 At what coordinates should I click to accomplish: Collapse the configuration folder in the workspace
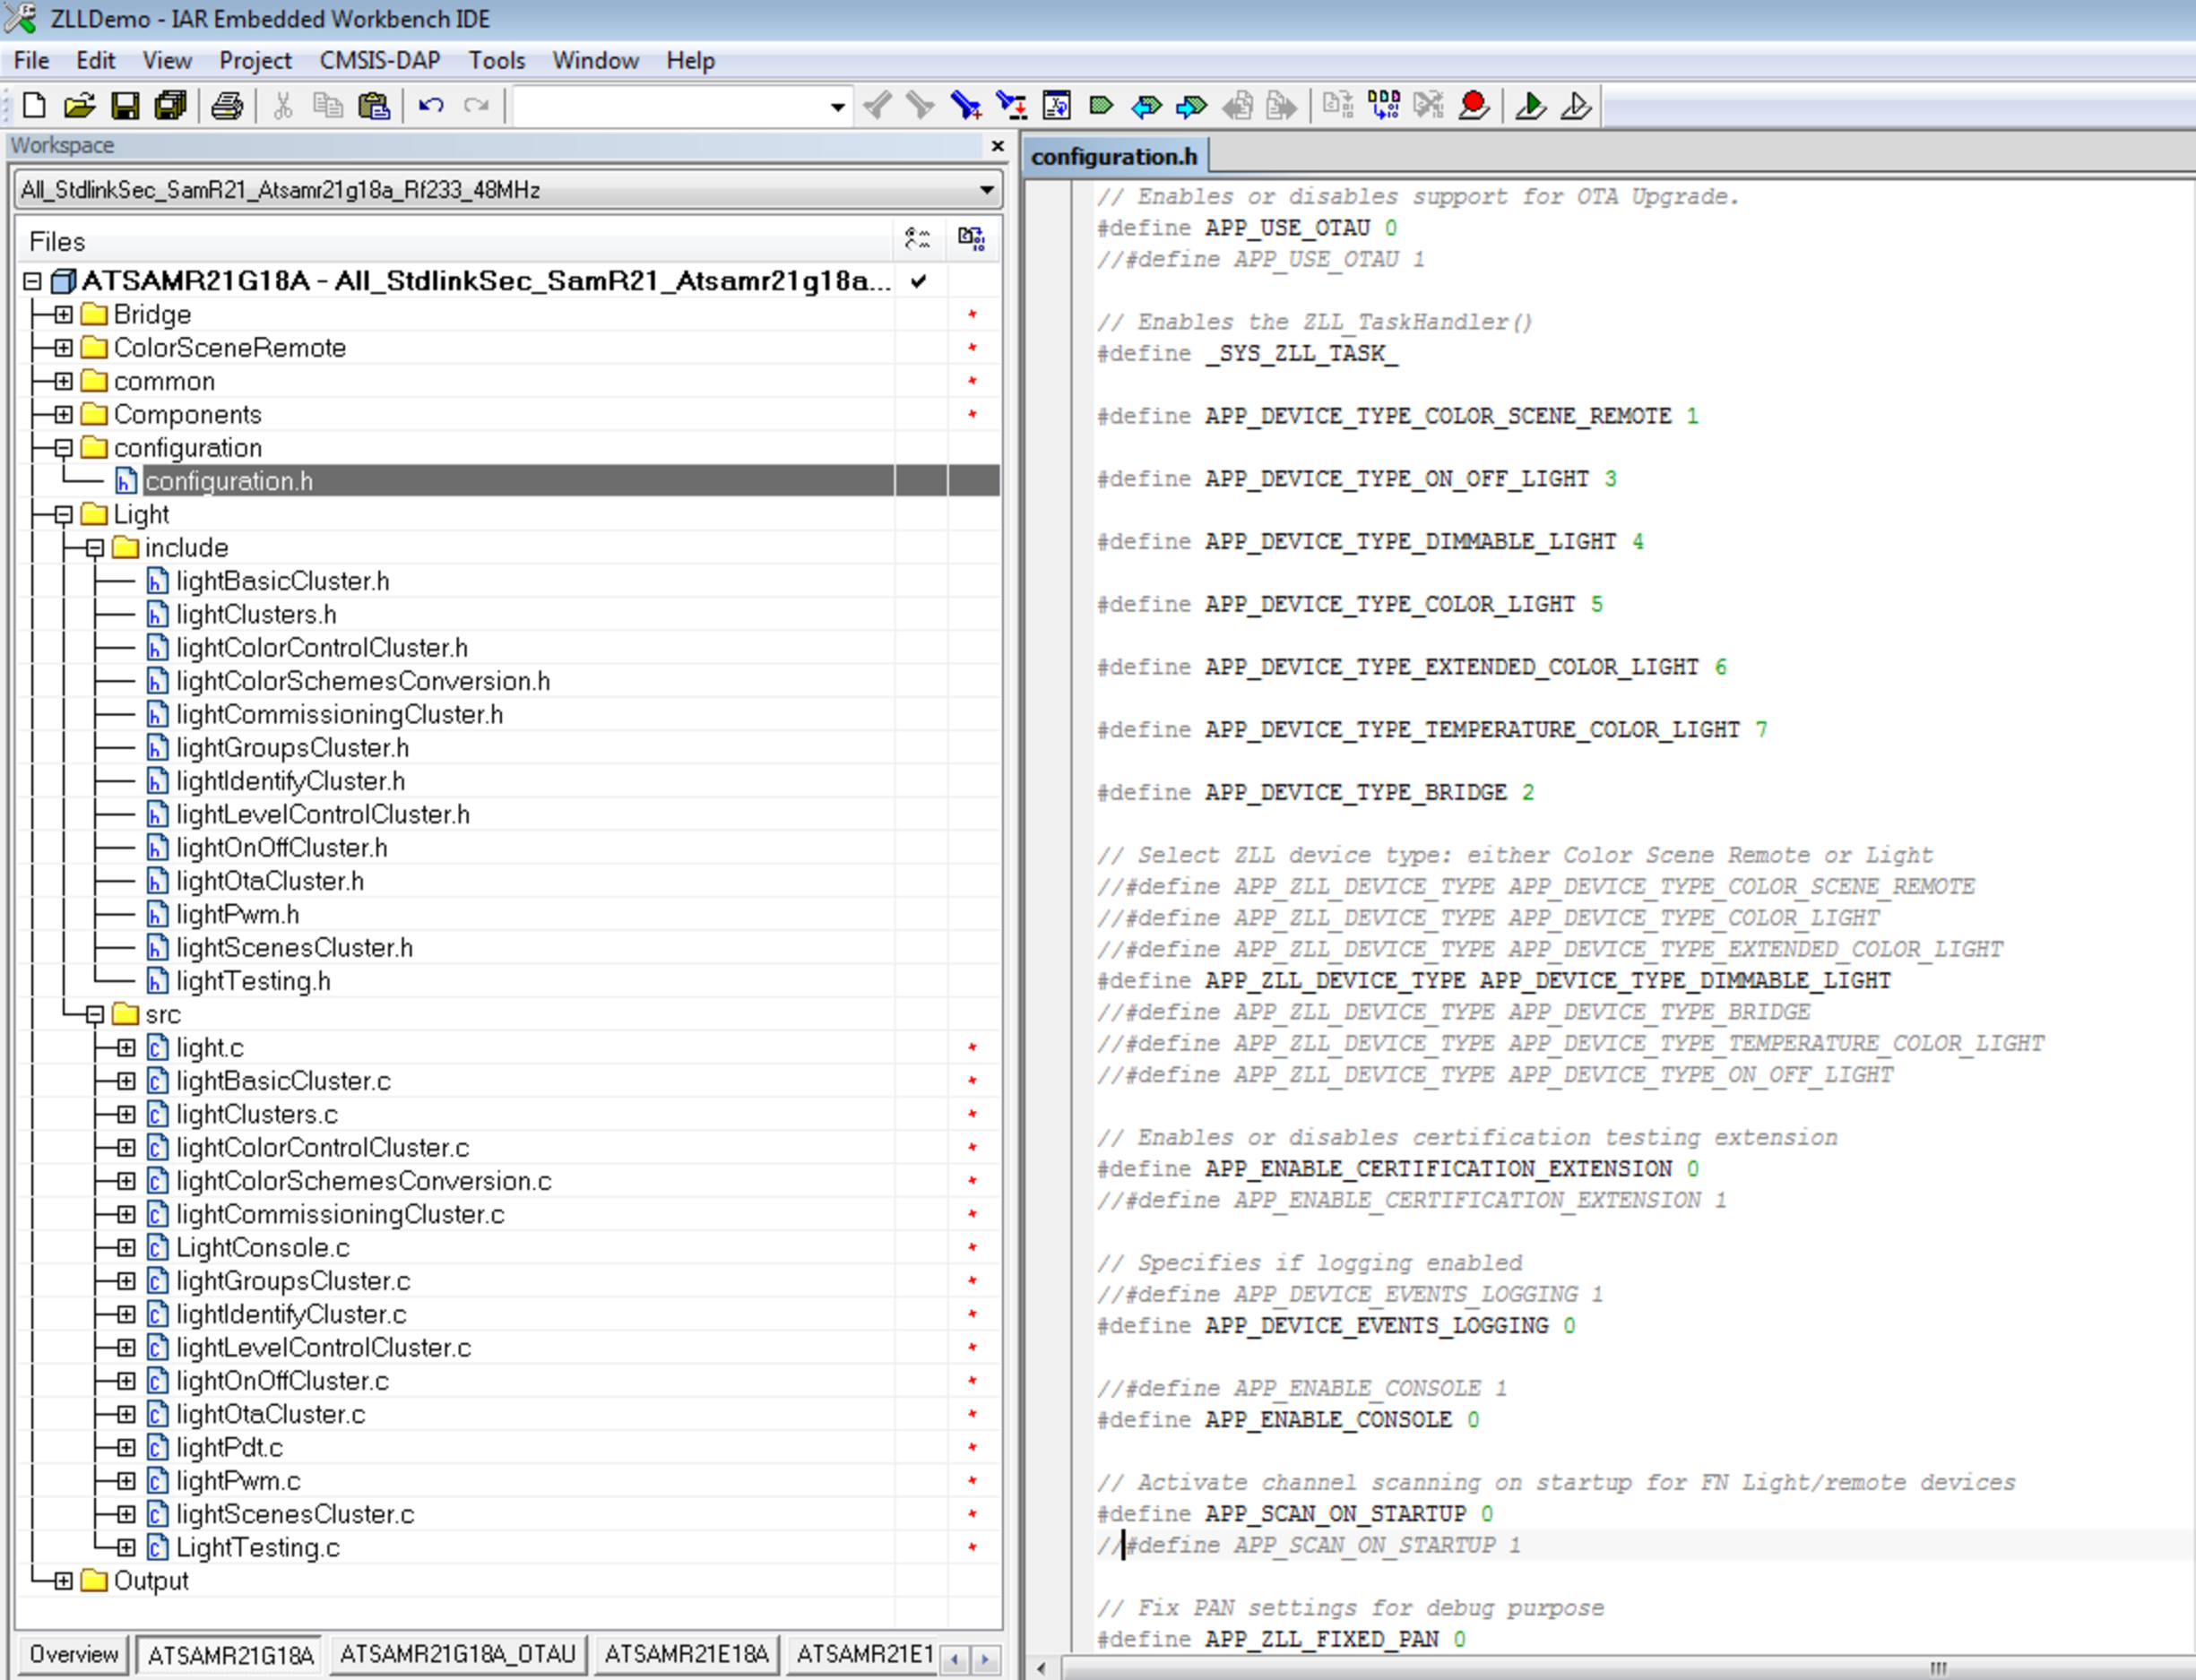pos(62,448)
